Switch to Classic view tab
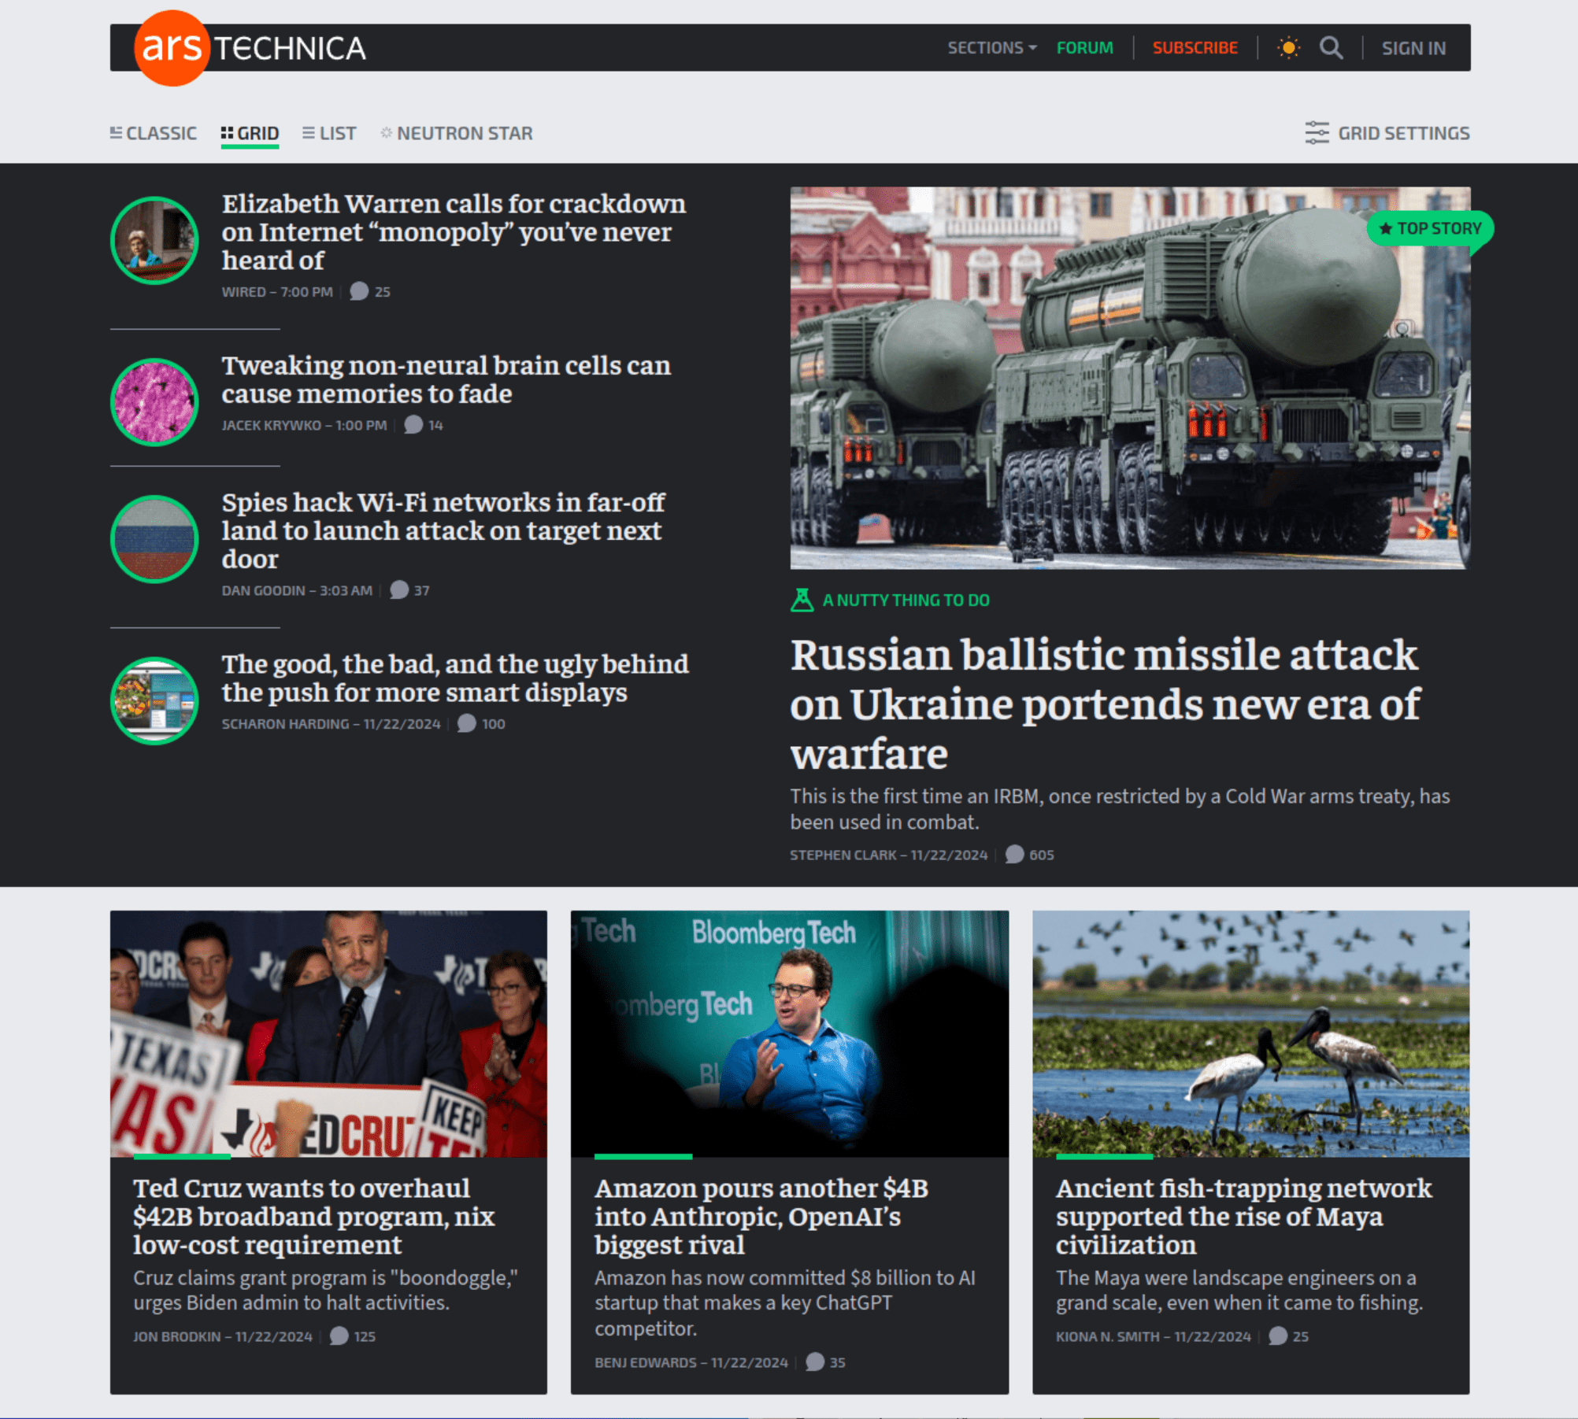 click(x=154, y=133)
